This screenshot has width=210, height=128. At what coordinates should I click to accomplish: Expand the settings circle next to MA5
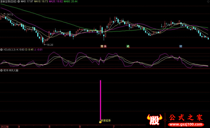click(18, 1)
